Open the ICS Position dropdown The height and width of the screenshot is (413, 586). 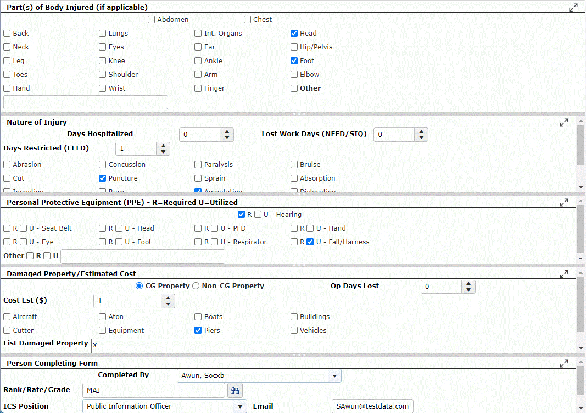point(240,406)
